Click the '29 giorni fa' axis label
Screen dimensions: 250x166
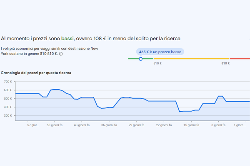coord(137,125)
